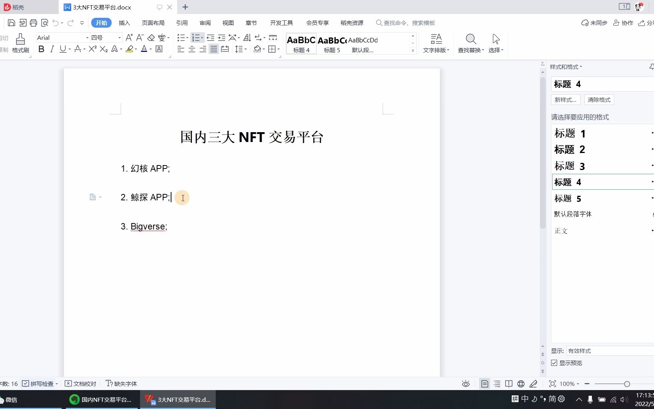Click the eye protection mode icon
Viewport: 654px width, 409px height.
[466, 384]
